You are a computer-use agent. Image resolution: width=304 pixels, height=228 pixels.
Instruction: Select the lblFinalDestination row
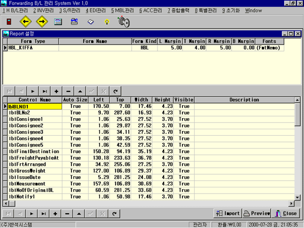click(x=149, y=151)
